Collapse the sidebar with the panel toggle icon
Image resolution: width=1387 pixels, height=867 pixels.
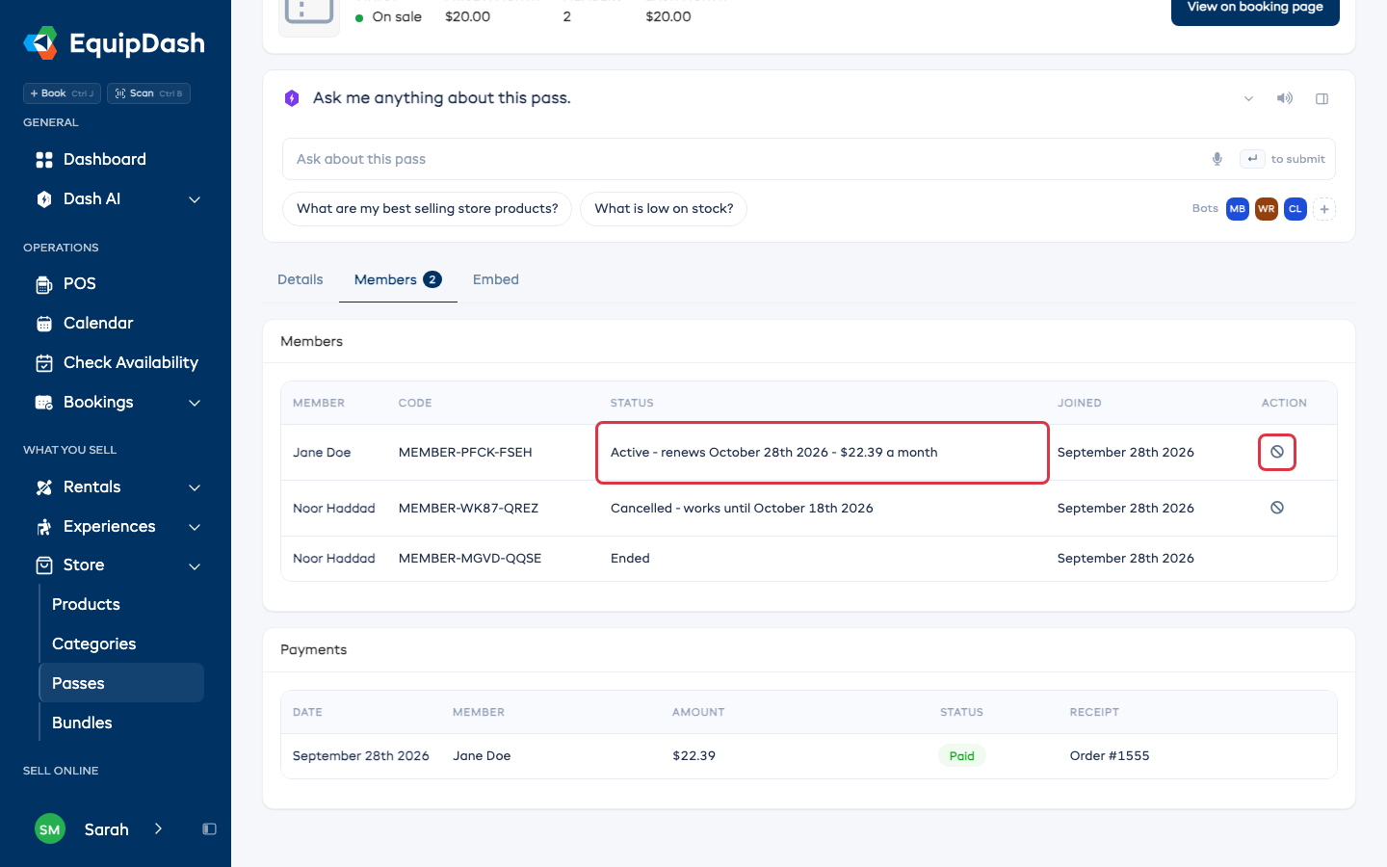point(209,829)
